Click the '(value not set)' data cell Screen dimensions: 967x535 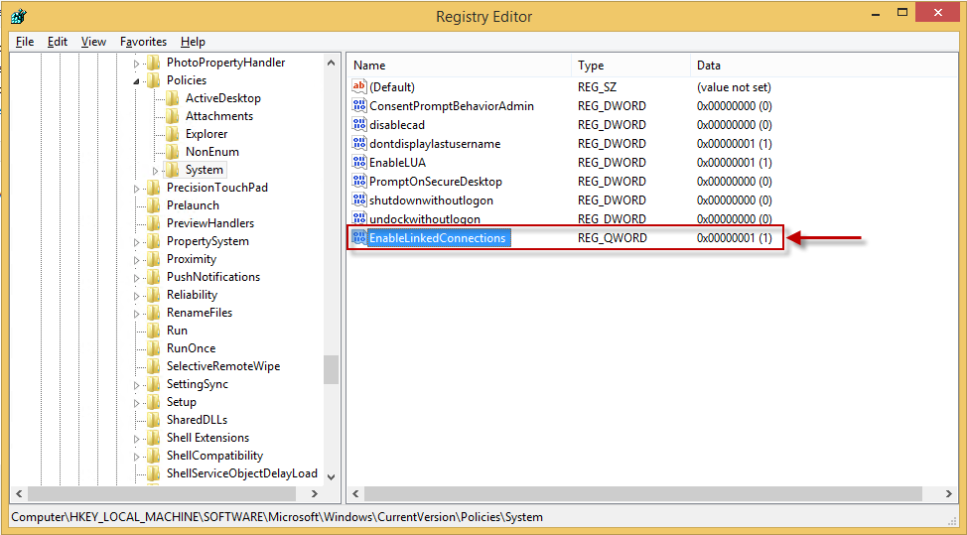click(734, 87)
